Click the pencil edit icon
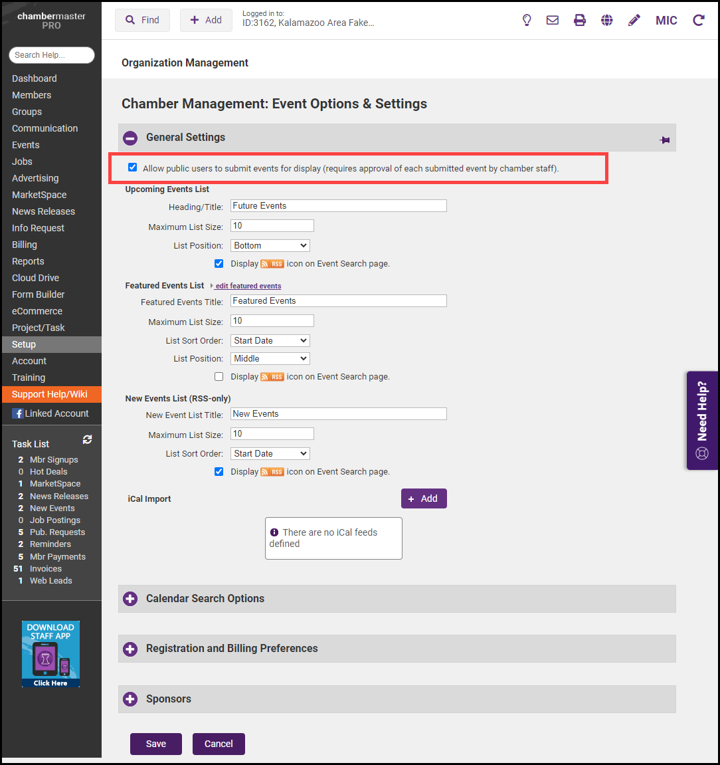720x765 pixels. pos(634,21)
